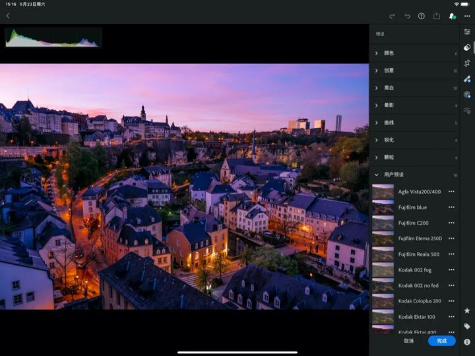Select preset named Kodak 002 fog
The height and width of the screenshot is (356, 475).
pos(415,270)
